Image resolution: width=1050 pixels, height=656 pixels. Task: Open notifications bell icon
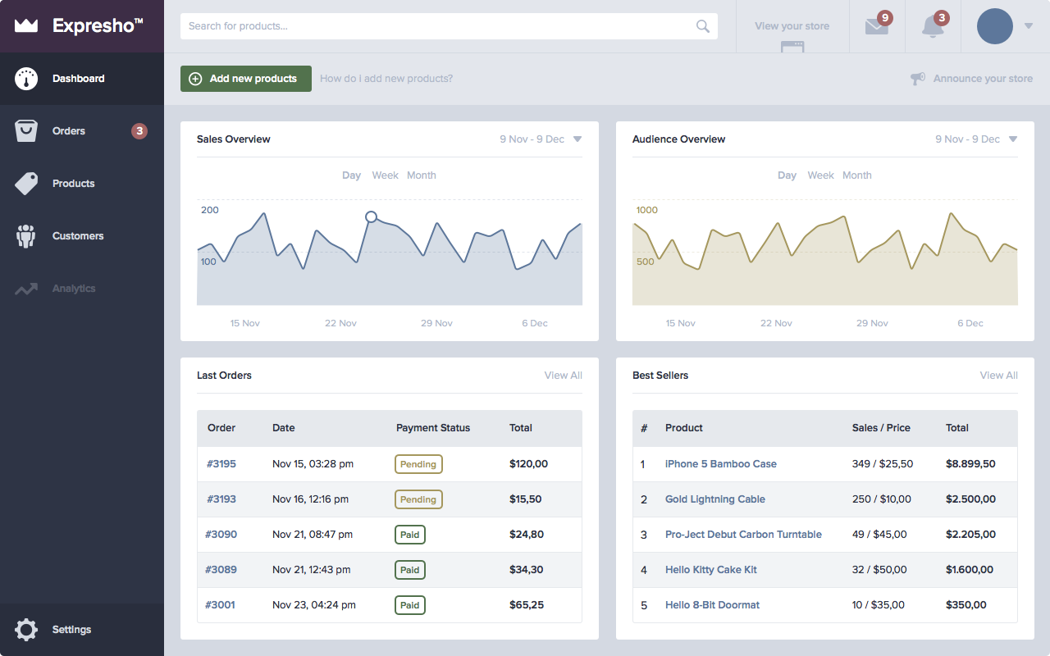coord(933,26)
